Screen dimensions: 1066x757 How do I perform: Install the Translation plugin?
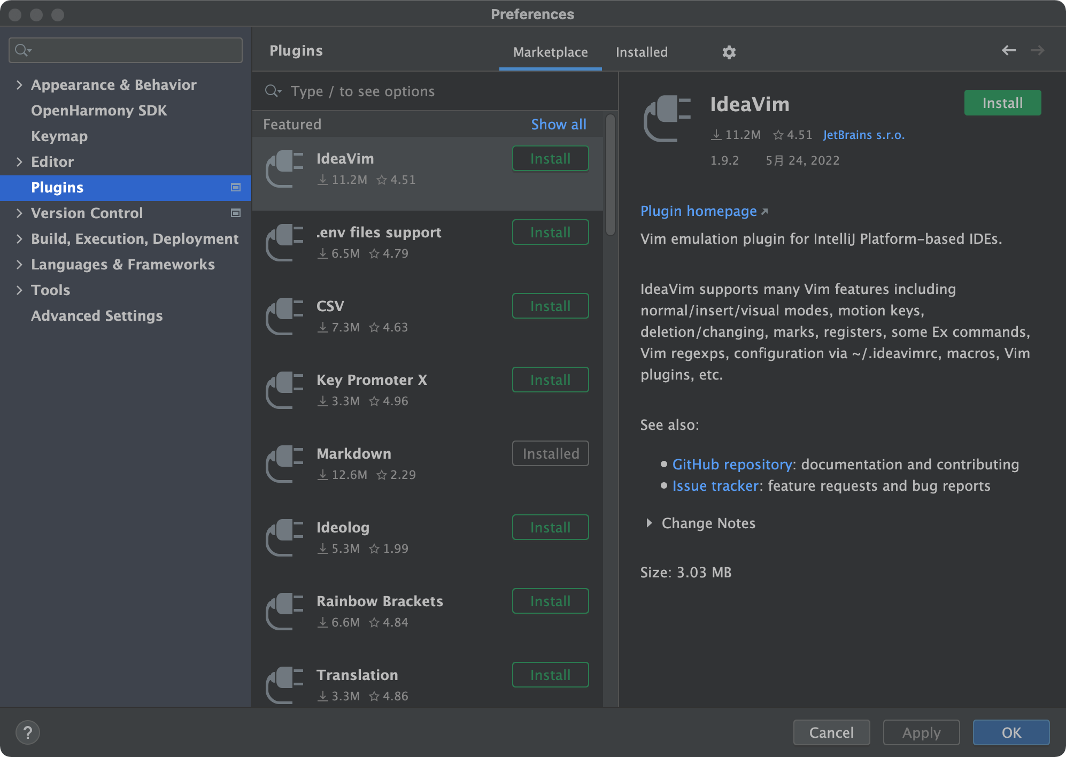[x=550, y=675]
